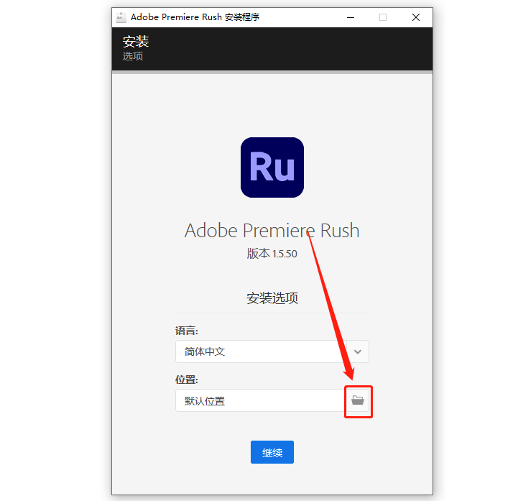
Task: Click the 安装选项 heading
Action: coord(272,298)
